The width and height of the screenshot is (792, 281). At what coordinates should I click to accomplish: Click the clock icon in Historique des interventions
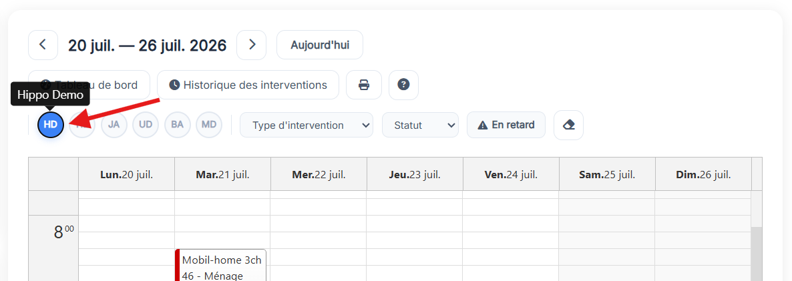tap(174, 85)
